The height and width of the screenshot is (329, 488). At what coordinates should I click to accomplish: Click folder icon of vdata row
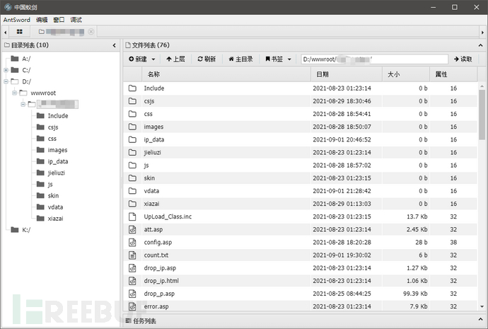tap(132, 191)
